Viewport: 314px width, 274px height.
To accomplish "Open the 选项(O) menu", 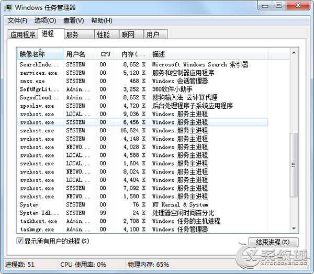I will pos(45,20).
